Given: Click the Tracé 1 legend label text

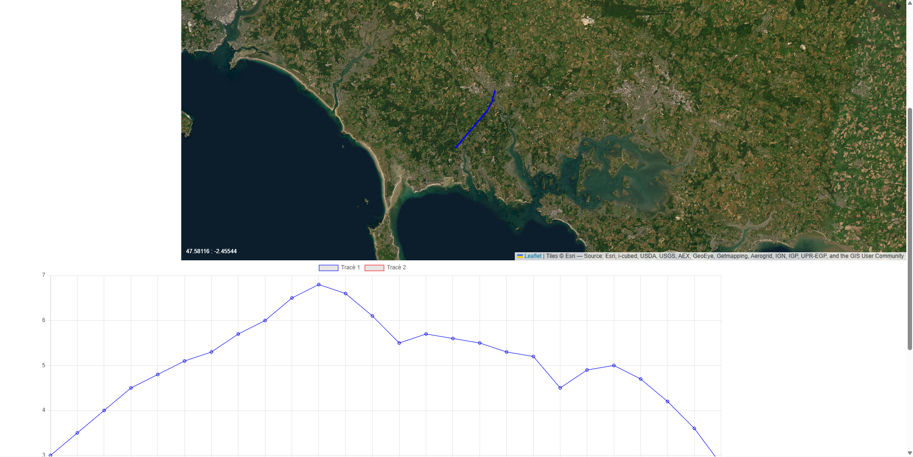Looking at the screenshot, I should tap(350, 268).
